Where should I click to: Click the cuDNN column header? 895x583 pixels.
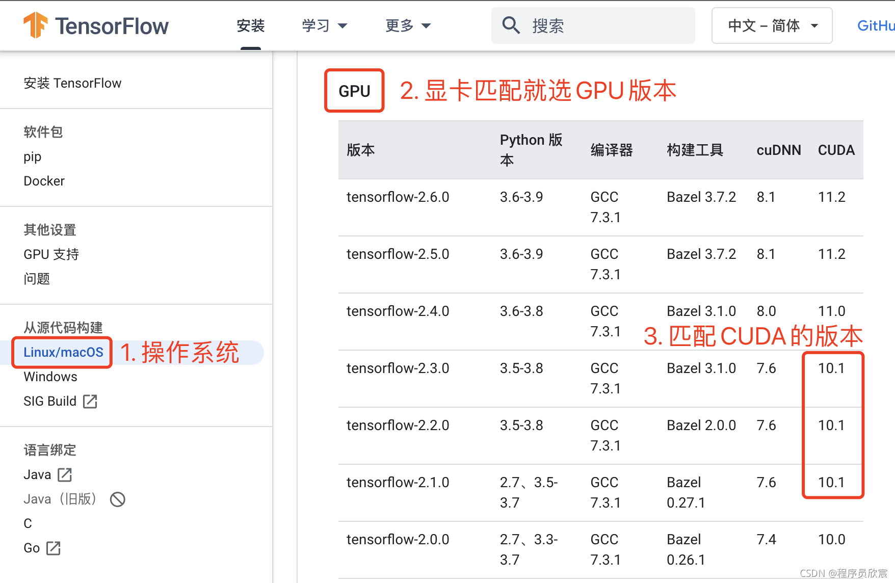779,150
